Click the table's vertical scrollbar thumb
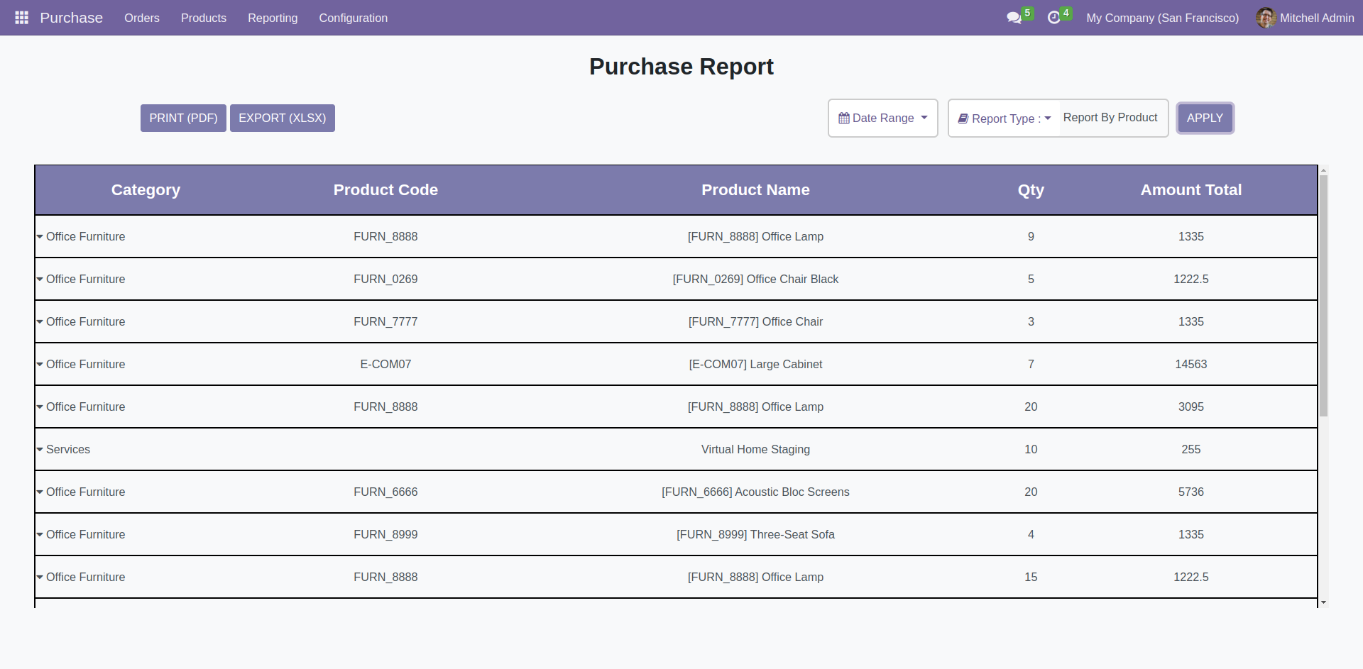 point(1323,294)
